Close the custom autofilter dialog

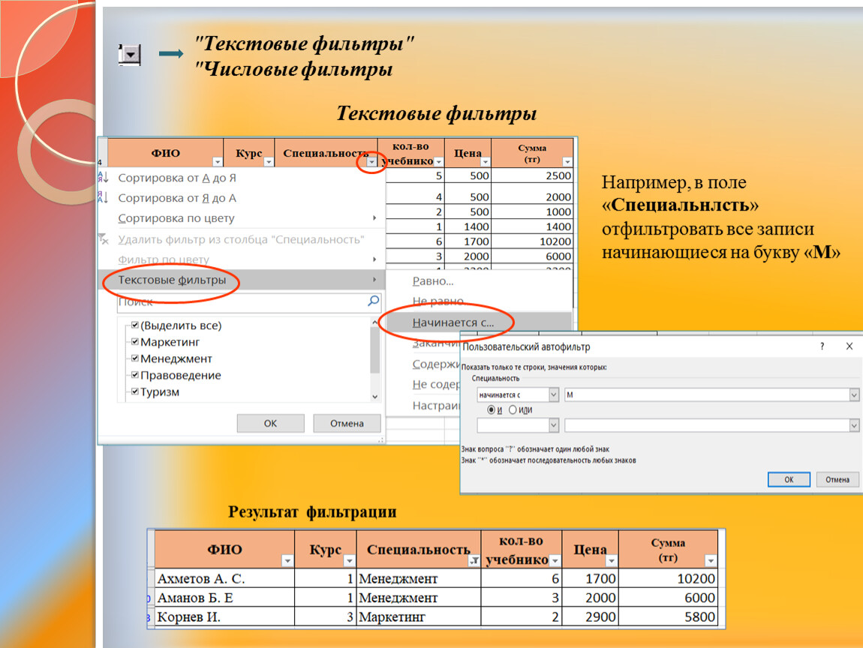[x=849, y=346]
